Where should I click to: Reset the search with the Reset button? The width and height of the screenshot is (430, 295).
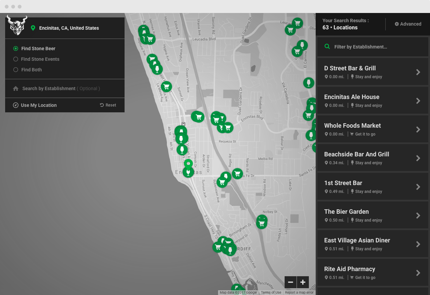(x=108, y=105)
